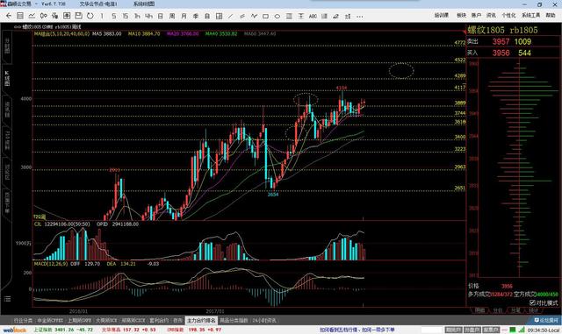Click the 期账户 status bar button
Image resolution: width=562 pixels, height=334 pixels.
(x=453, y=330)
